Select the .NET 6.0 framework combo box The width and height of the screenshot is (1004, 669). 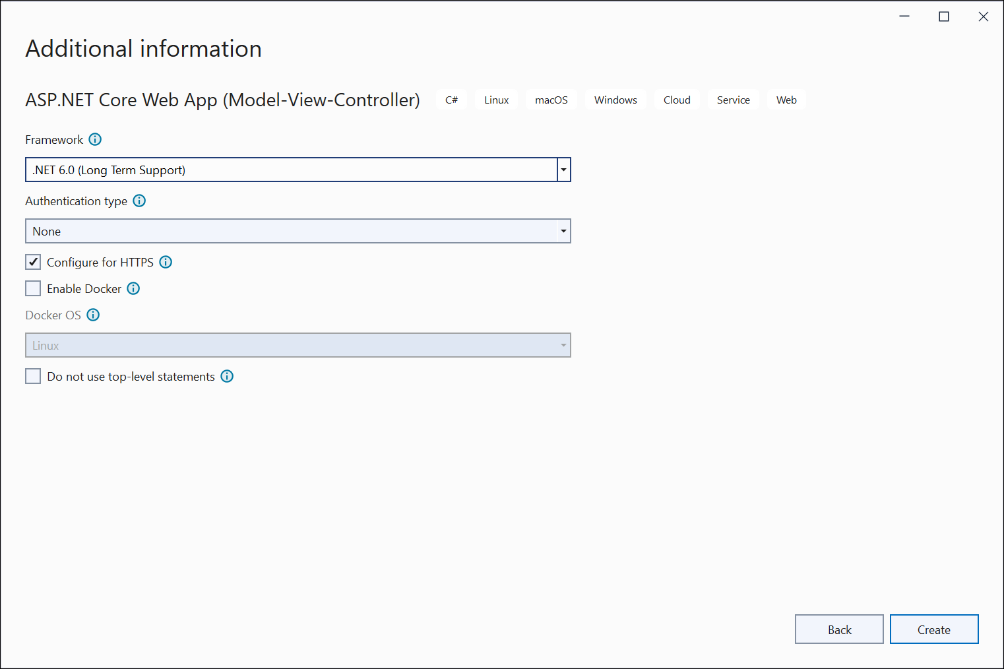(x=298, y=170)
